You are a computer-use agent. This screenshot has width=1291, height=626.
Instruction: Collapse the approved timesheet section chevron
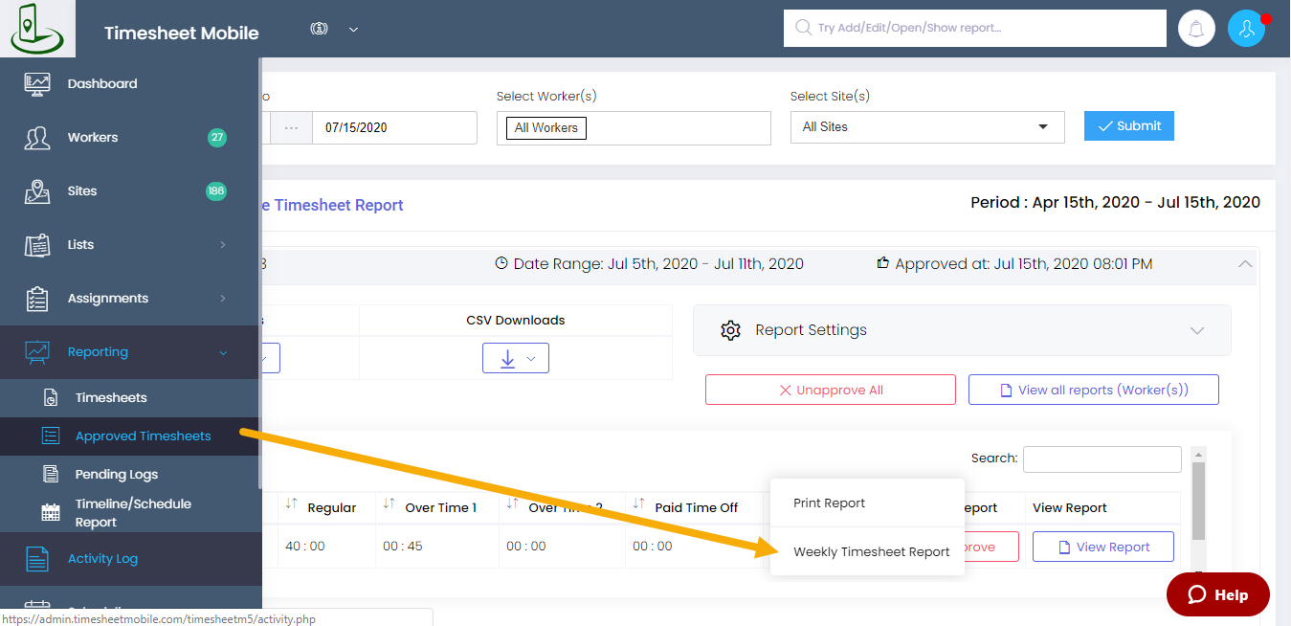pyautogui.click(x=1245, y=263)
